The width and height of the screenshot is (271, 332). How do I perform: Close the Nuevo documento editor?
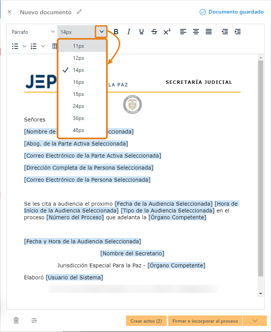point(9,12)
